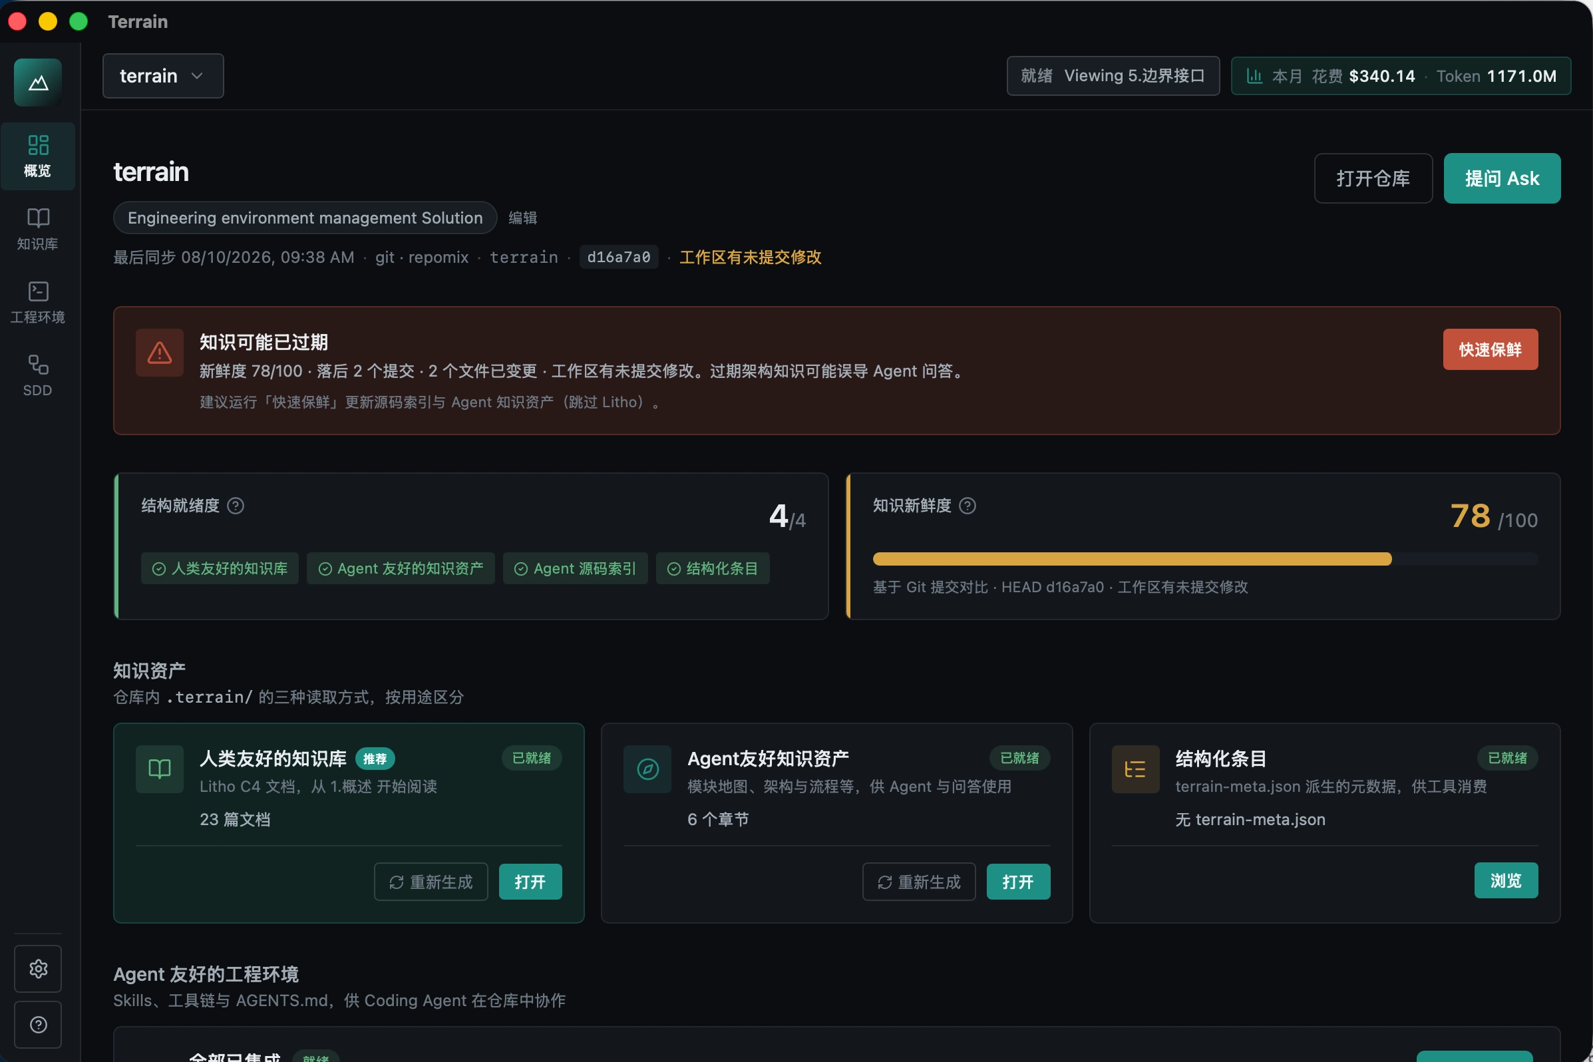Click the orange 工作区有未提交修改 warning text
This screenshot has width=1593, height=1062.
click(750, 257)
